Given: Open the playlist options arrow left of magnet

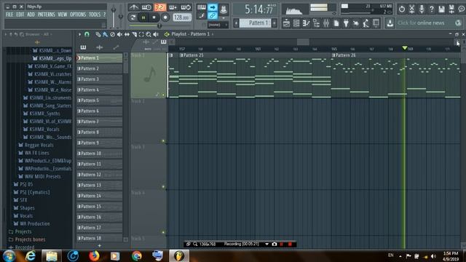Looking at the screenshot, I should (79, 34).
